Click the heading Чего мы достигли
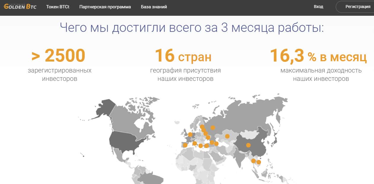The image size is (374, 184). coord(192,28)
